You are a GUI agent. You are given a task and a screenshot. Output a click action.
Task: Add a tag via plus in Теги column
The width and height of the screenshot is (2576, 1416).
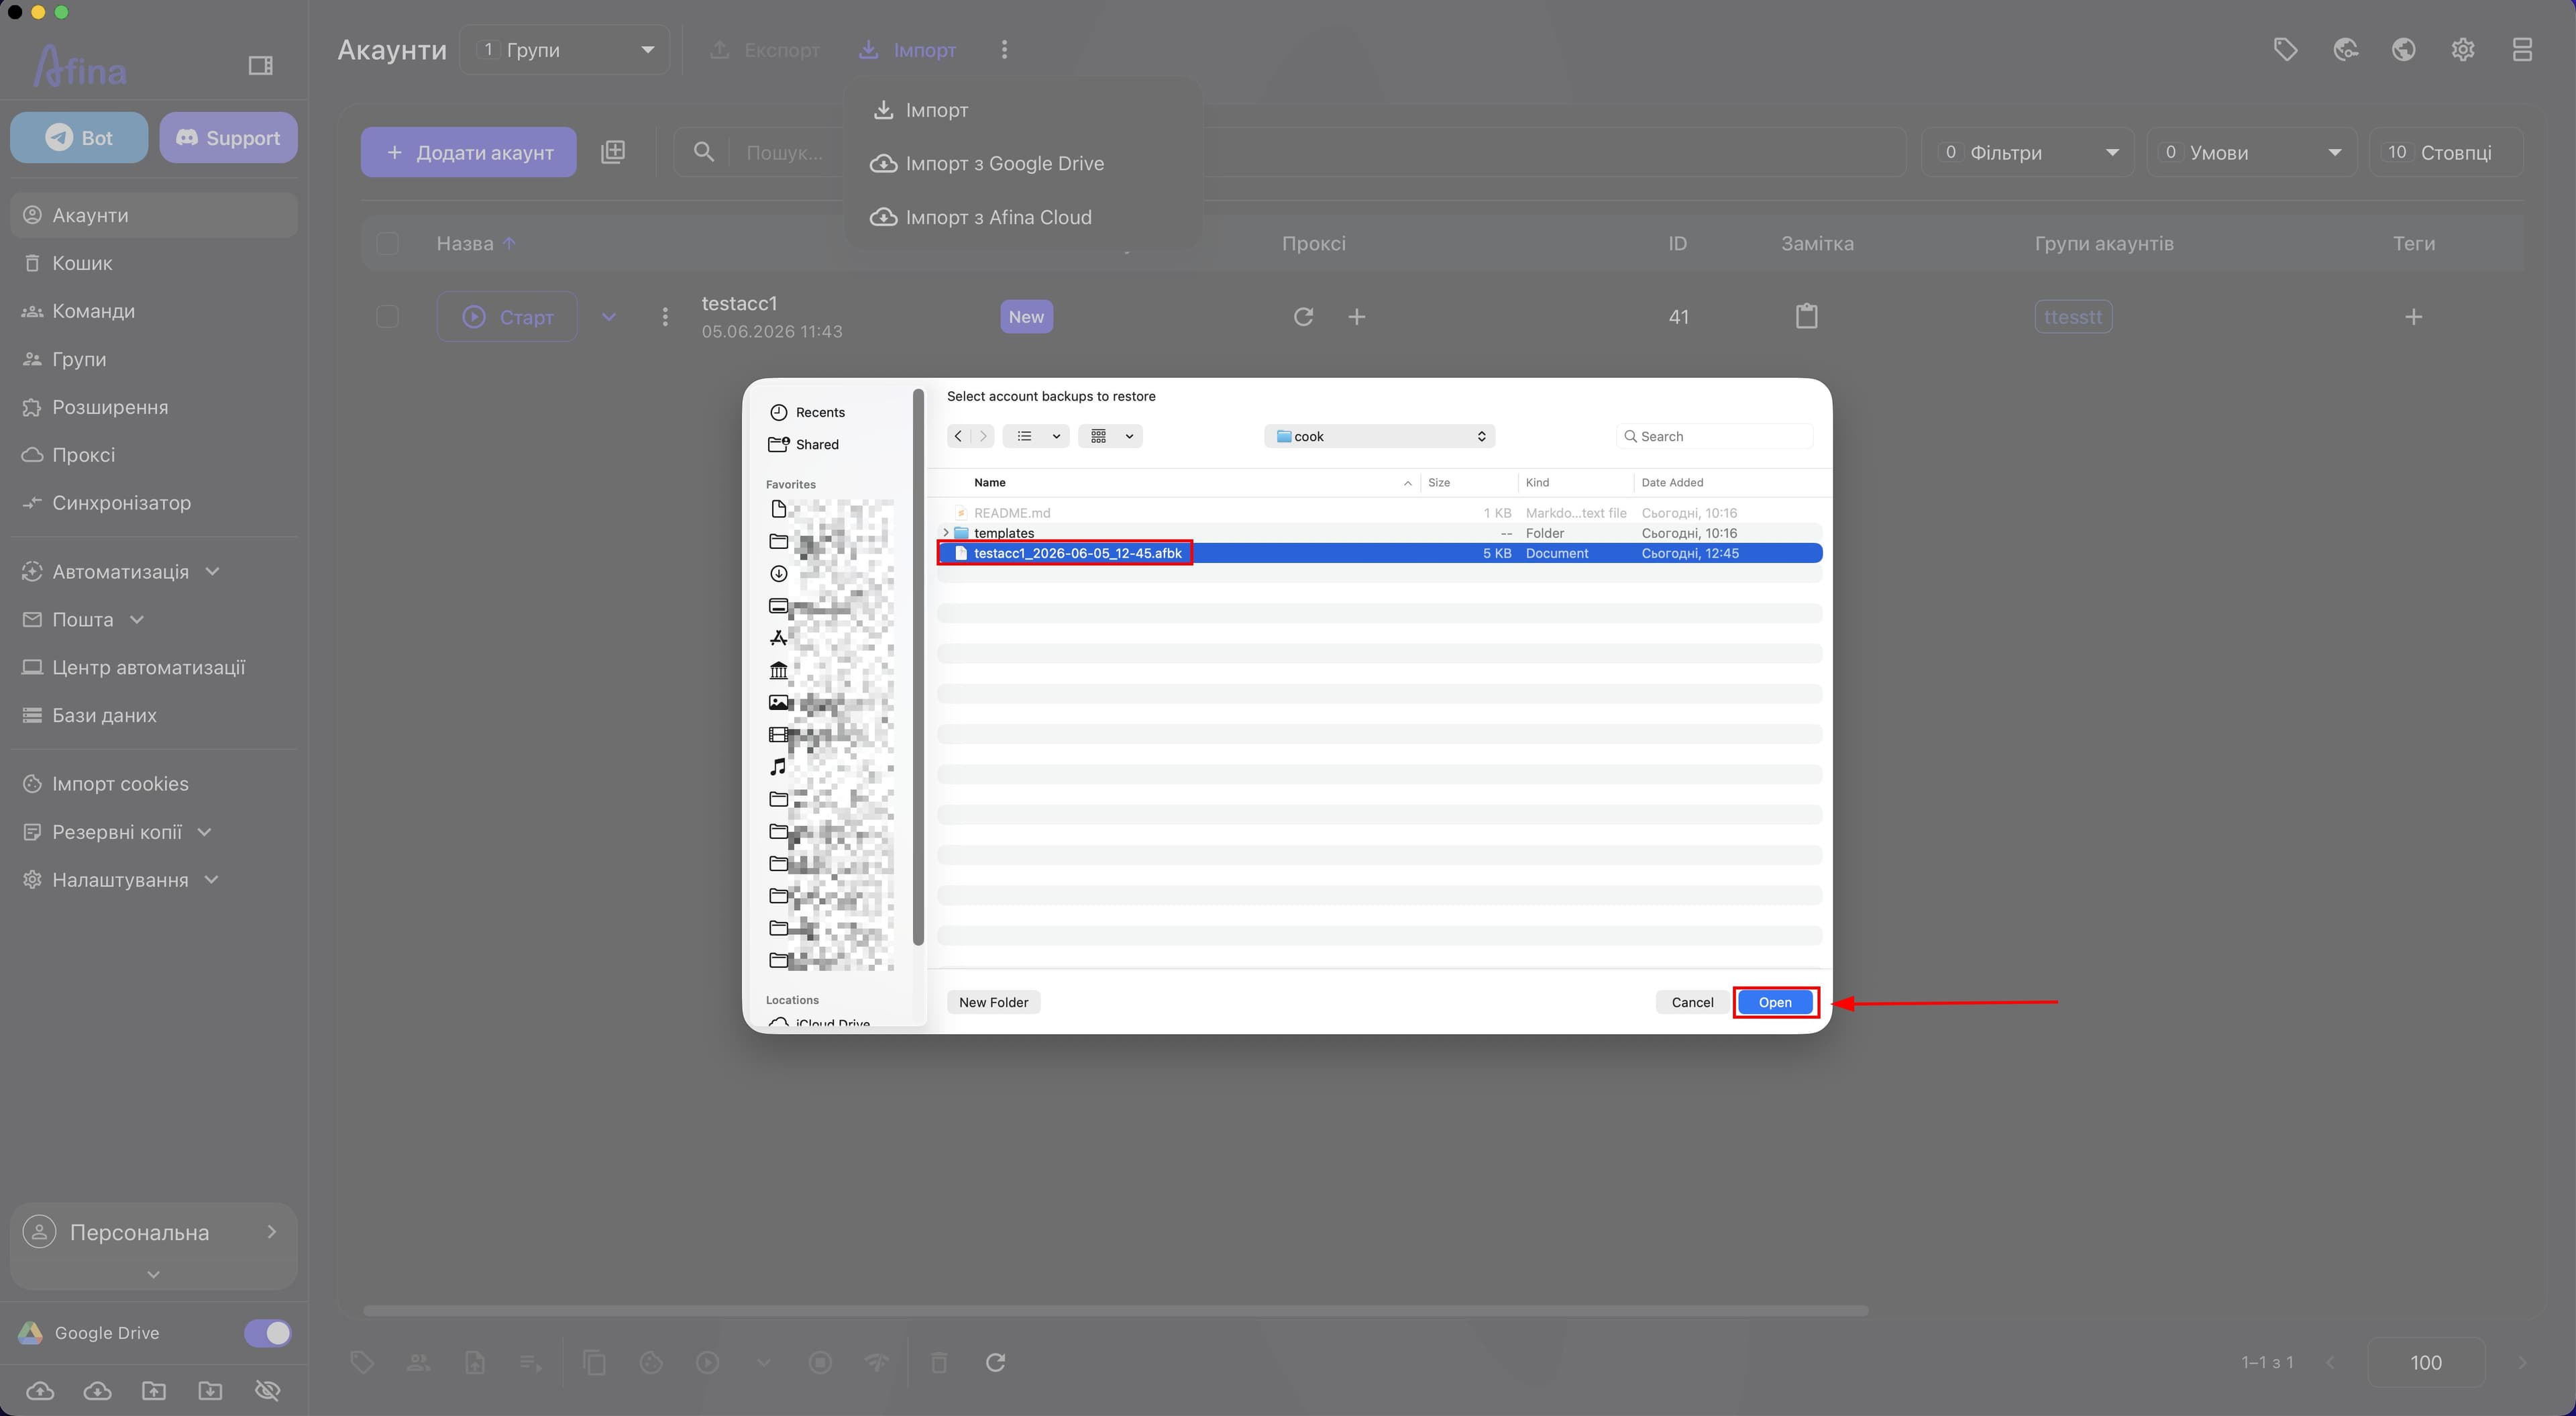[x=2413, y=316]
